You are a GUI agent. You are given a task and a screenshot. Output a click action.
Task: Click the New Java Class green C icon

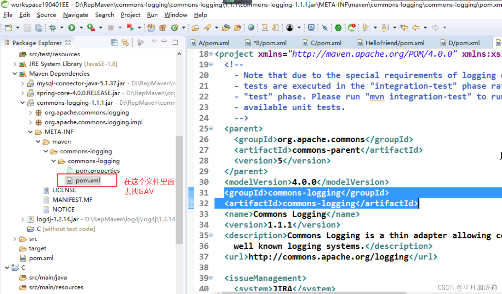point(175,28)
